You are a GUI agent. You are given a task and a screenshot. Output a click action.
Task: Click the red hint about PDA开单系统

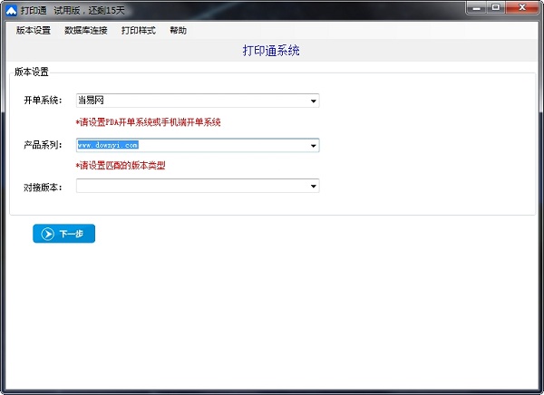[x=149, y=121]
